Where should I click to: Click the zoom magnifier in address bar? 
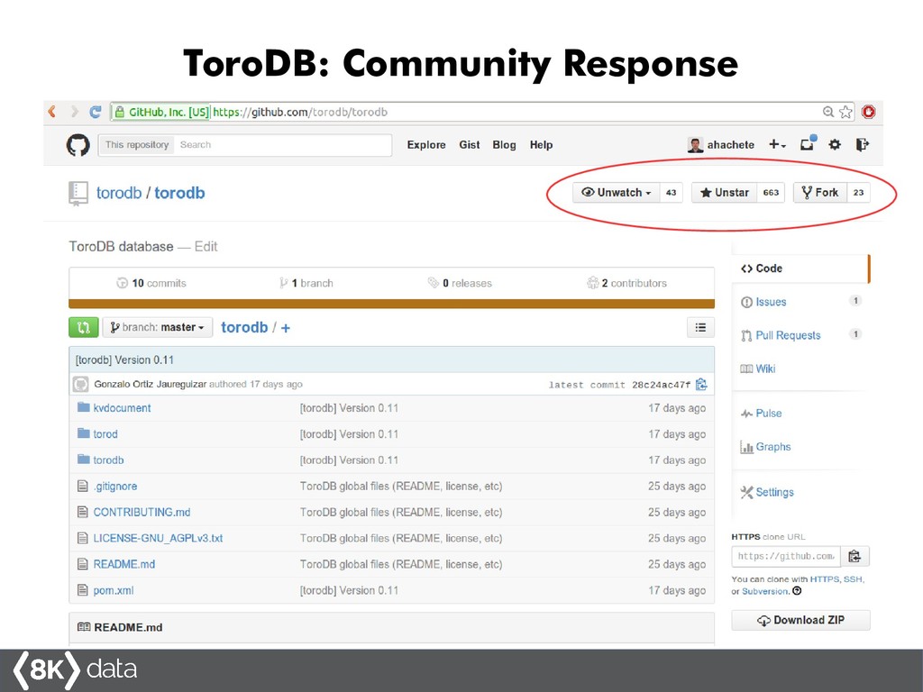click(x=828, y=112)
